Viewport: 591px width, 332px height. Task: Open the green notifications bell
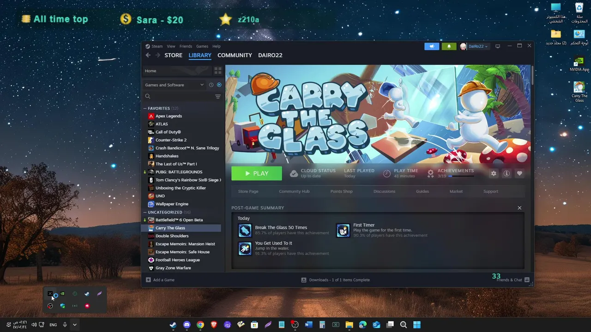tap(449, 46)
